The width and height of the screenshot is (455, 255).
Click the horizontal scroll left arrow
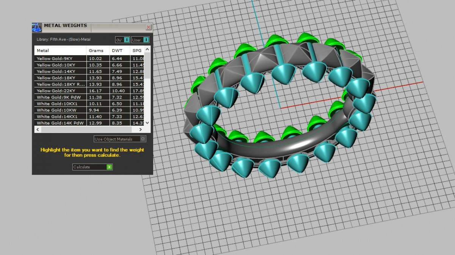coord(37,130)
